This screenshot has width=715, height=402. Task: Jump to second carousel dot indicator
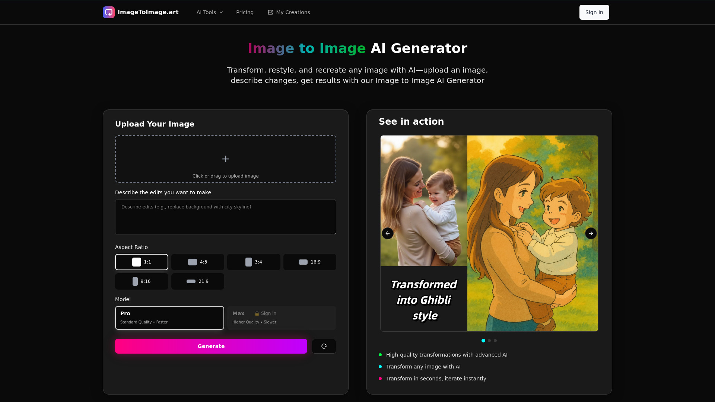[x=489, y=341]
